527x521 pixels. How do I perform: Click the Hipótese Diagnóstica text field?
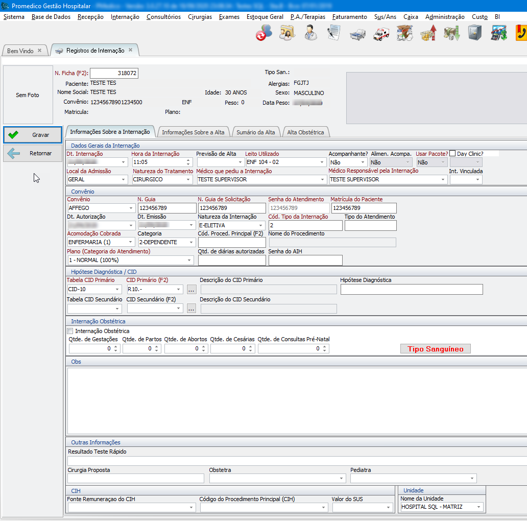(411, 290)
